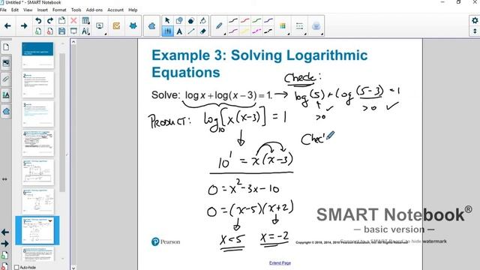The width and height of the screenshot is (480, 270).
Task: Choose the red pen stroke
Action: [245, 20]
